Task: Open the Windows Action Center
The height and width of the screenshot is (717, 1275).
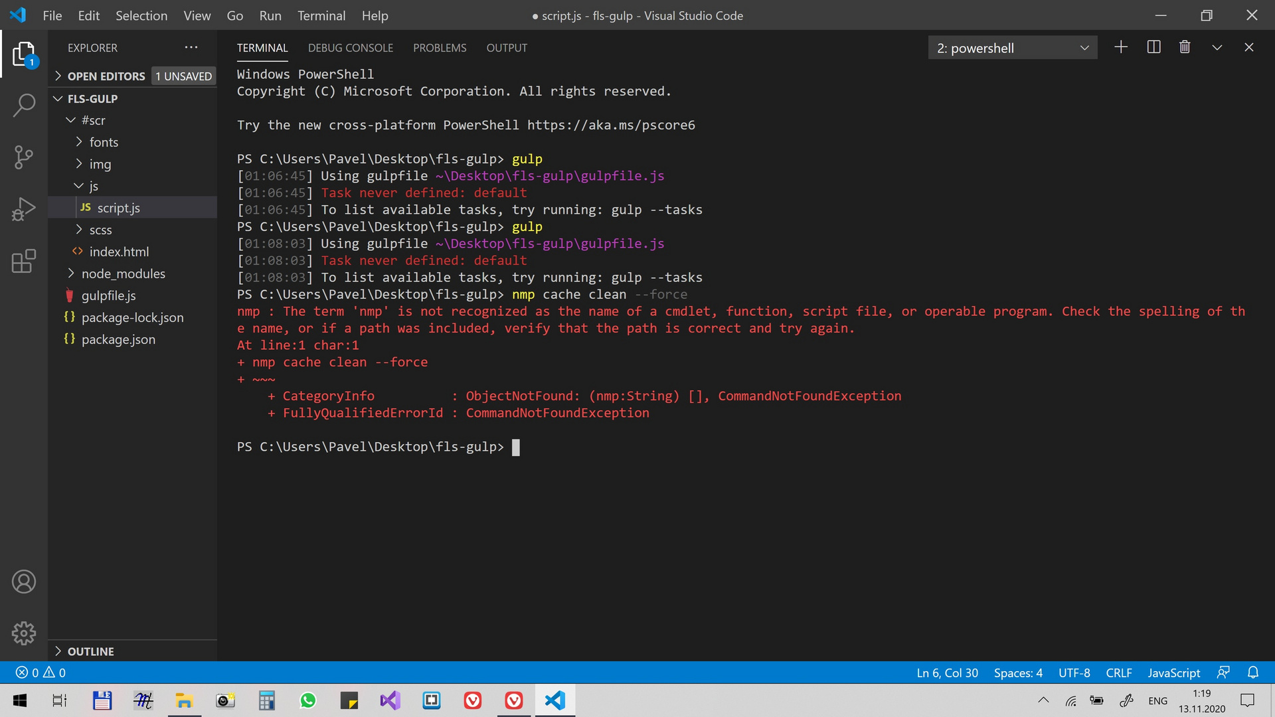Action: [1248, 700]
